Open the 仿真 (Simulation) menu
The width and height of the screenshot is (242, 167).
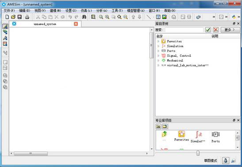86,11
